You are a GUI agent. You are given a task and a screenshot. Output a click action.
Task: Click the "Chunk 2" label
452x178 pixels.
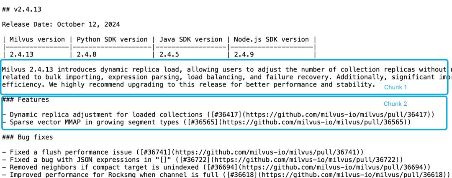395,104
